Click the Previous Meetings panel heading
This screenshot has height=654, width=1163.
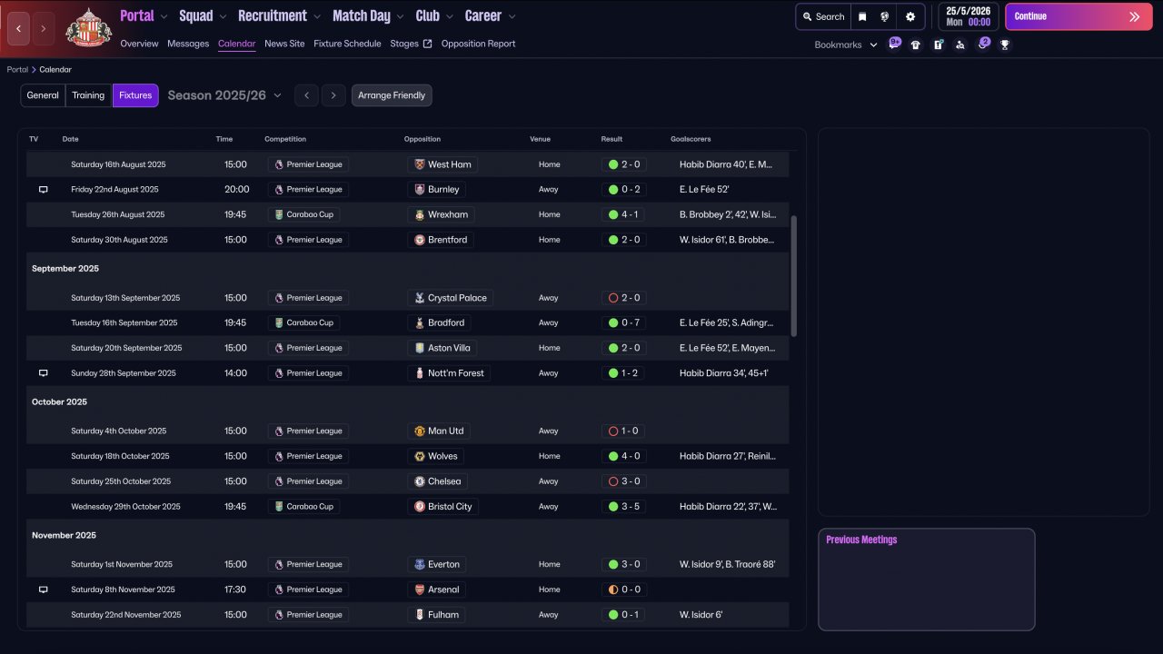(861, 540)
